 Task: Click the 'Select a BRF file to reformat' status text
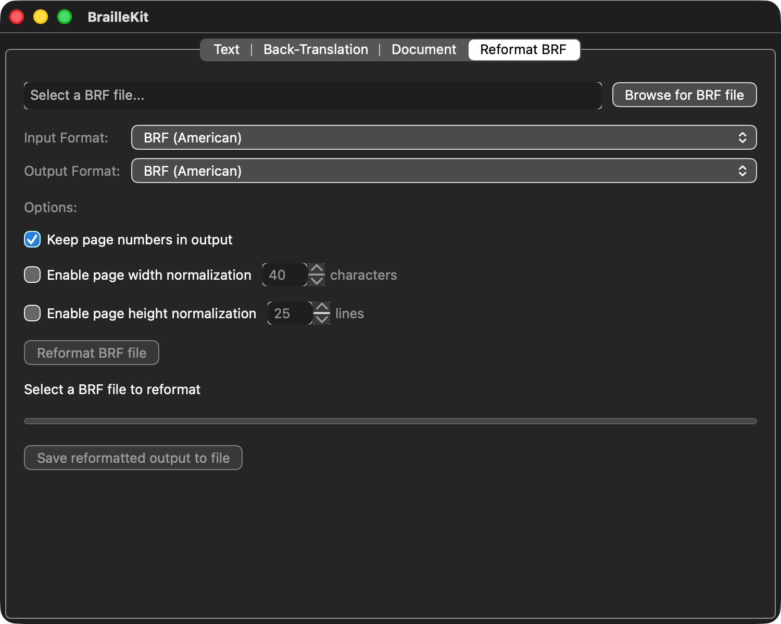[x=112, y=389]
